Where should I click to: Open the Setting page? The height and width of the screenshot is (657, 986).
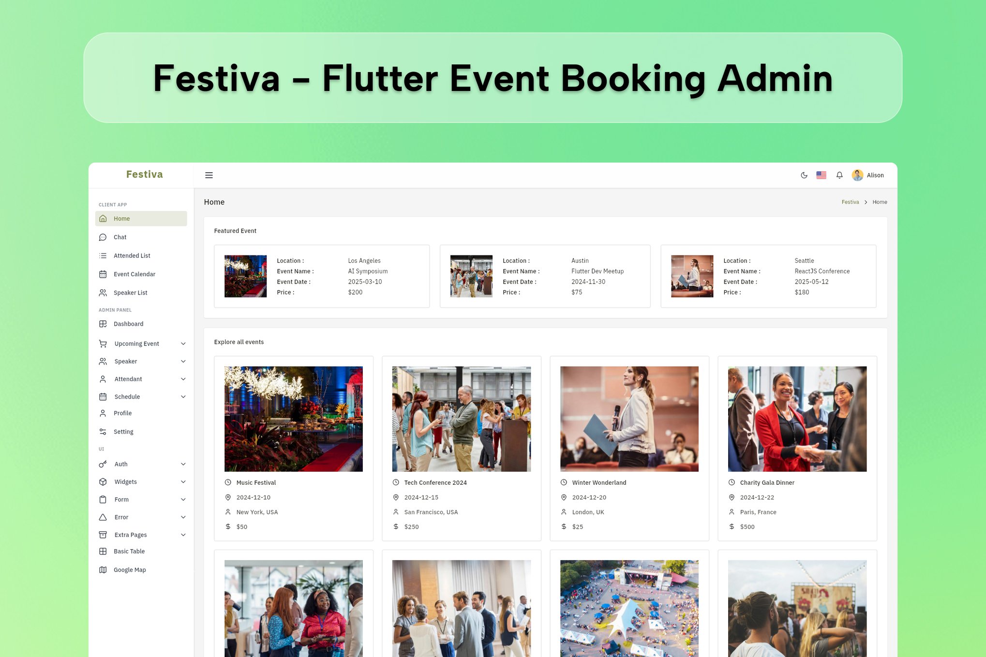123,432
